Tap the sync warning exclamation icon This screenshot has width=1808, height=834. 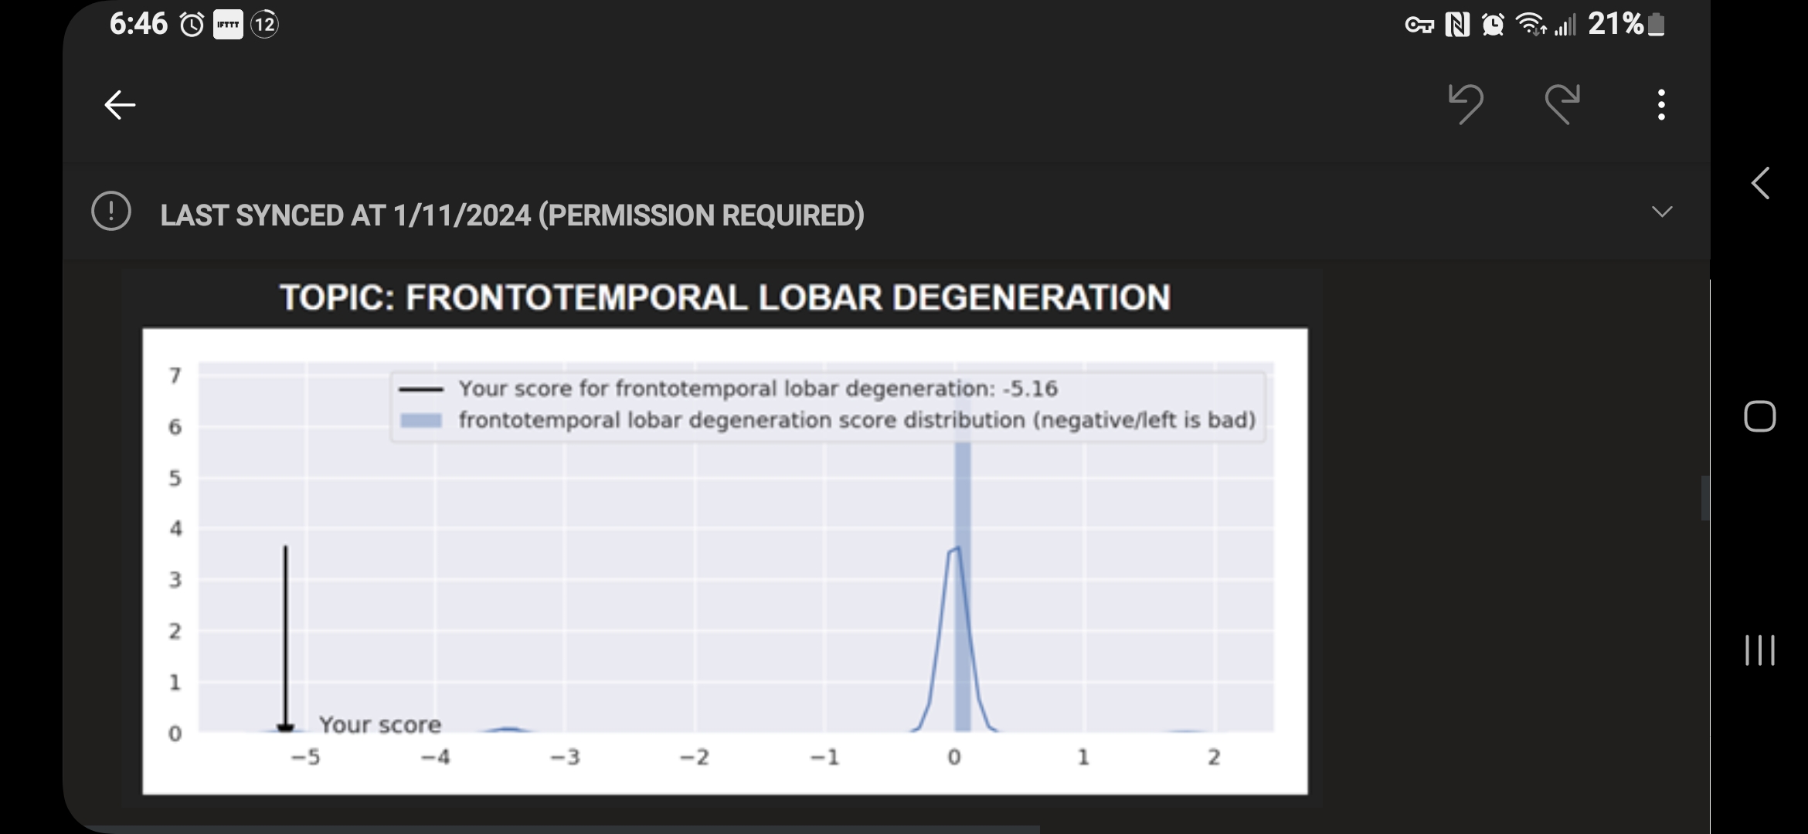coord(111,211)
